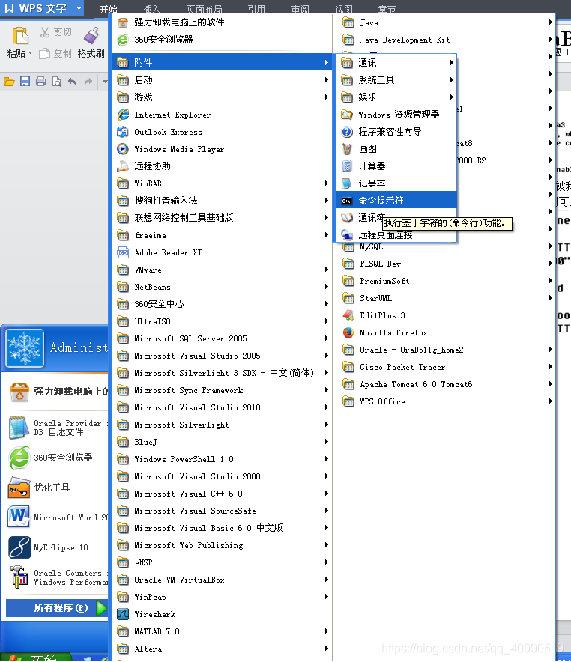The width and height of the screenshot is (571, 662).
Task: Click the Administrator snowflake user picture
Action: [25, 348]
